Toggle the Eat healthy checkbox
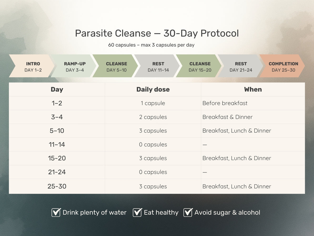 [x=137, y=212]
